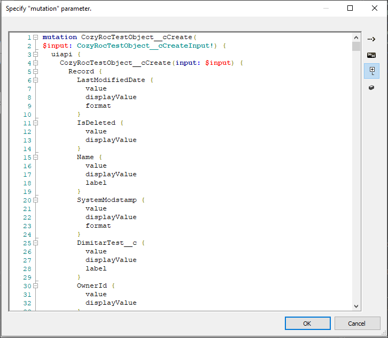Collapse the uiapi block on line 3
The image size is (388, 338).
click(x=35, y=55)
